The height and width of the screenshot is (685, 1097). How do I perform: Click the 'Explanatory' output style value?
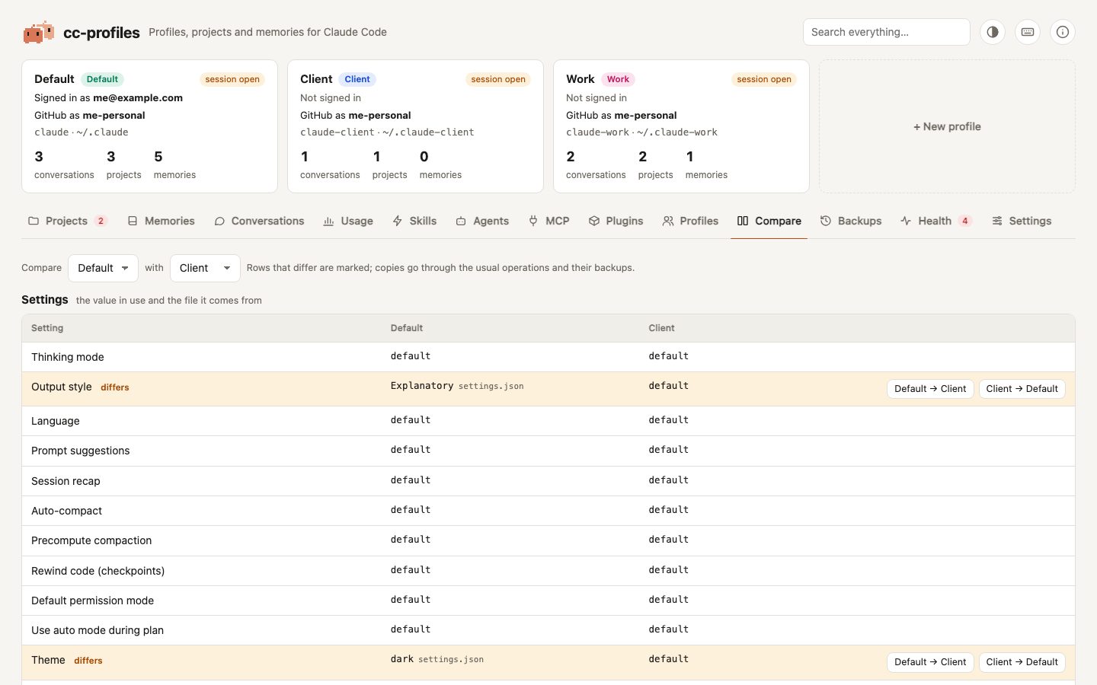(422, 386)
